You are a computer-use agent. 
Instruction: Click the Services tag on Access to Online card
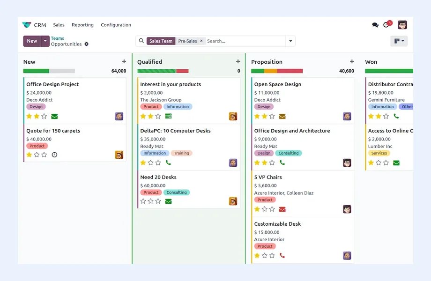point(379,153)
